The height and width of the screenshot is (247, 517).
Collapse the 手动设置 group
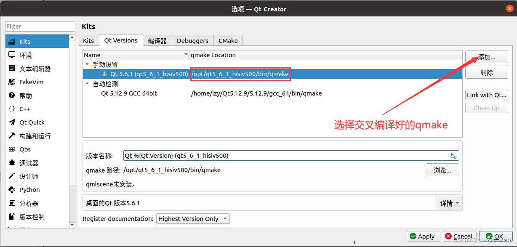point(87,64)
